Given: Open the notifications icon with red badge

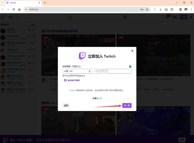Looking at the screenshot, I should tap(168, 17).
